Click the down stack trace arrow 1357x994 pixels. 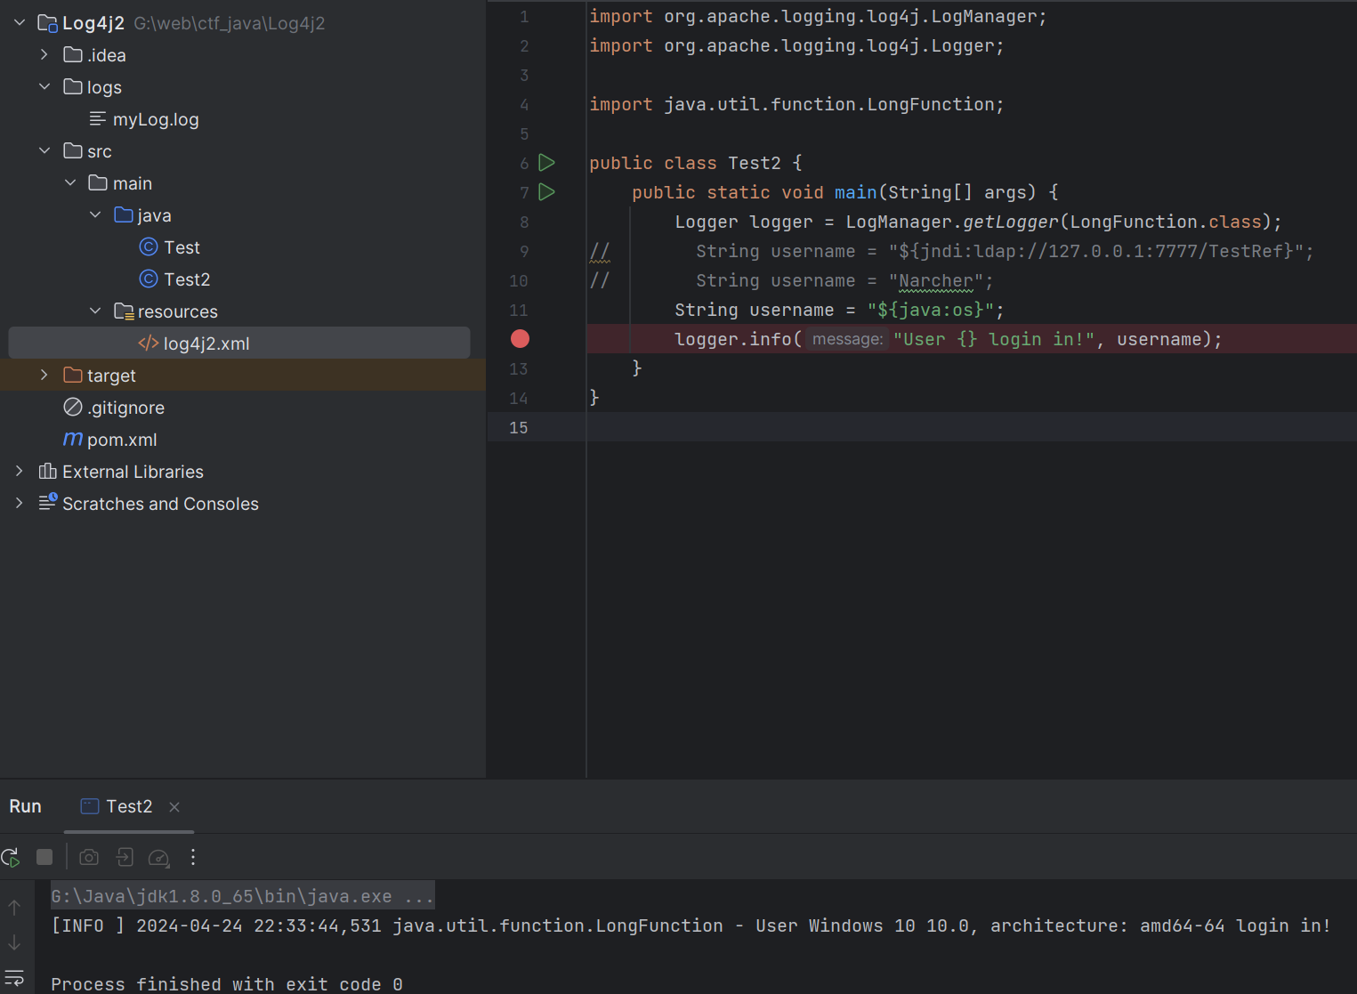[14, 942]
